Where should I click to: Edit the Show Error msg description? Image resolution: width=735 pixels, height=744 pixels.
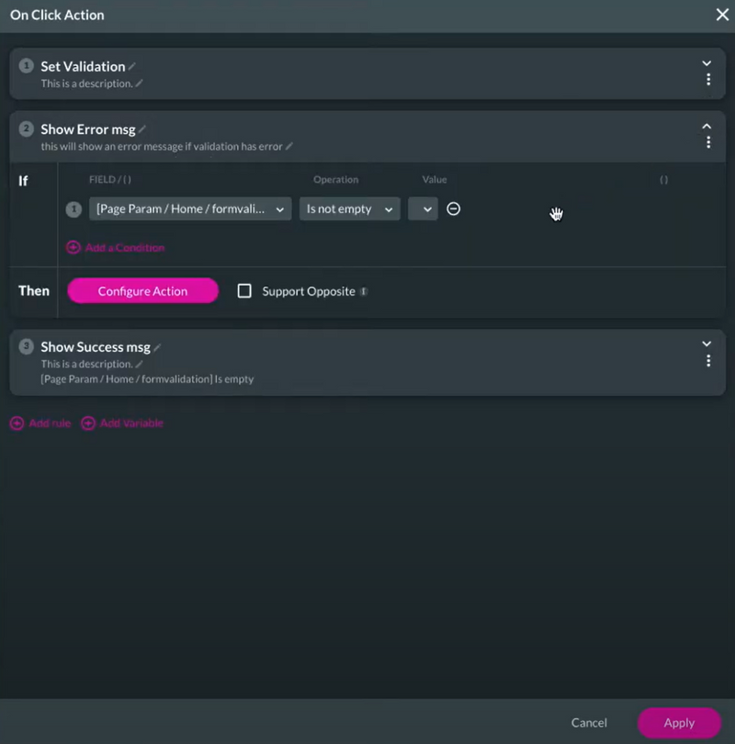tap(289, 146)
